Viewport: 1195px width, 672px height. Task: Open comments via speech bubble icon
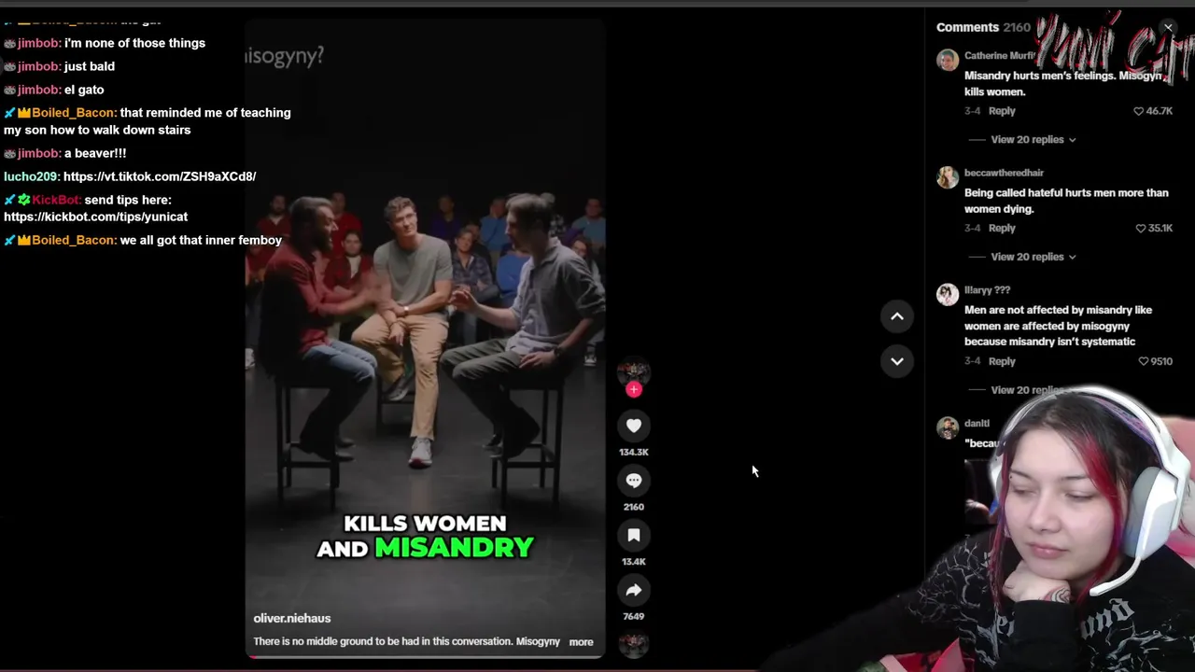634,480
